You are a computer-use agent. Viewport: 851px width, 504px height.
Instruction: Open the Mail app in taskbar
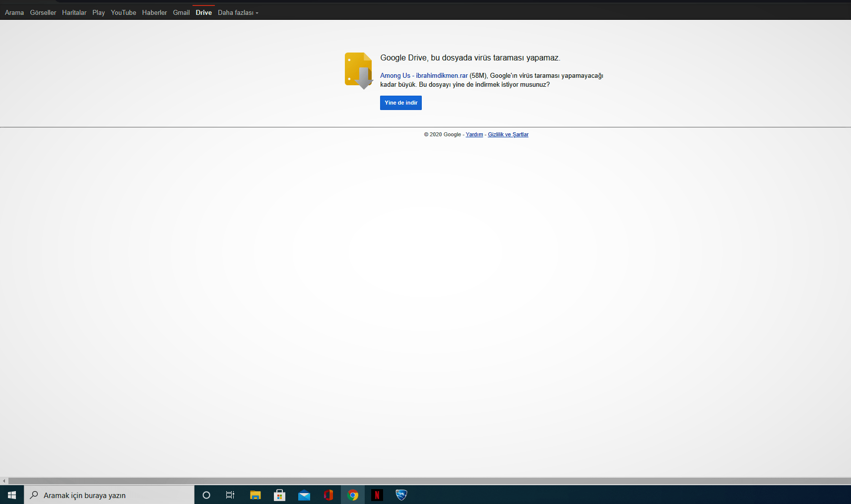[304, 495]
